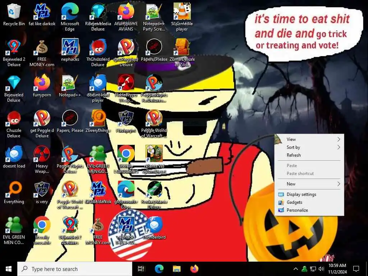Viewport: 368px width, 276px height.
Task: Choose Gadgets in the context menu
Action: (x=309, y=202)
